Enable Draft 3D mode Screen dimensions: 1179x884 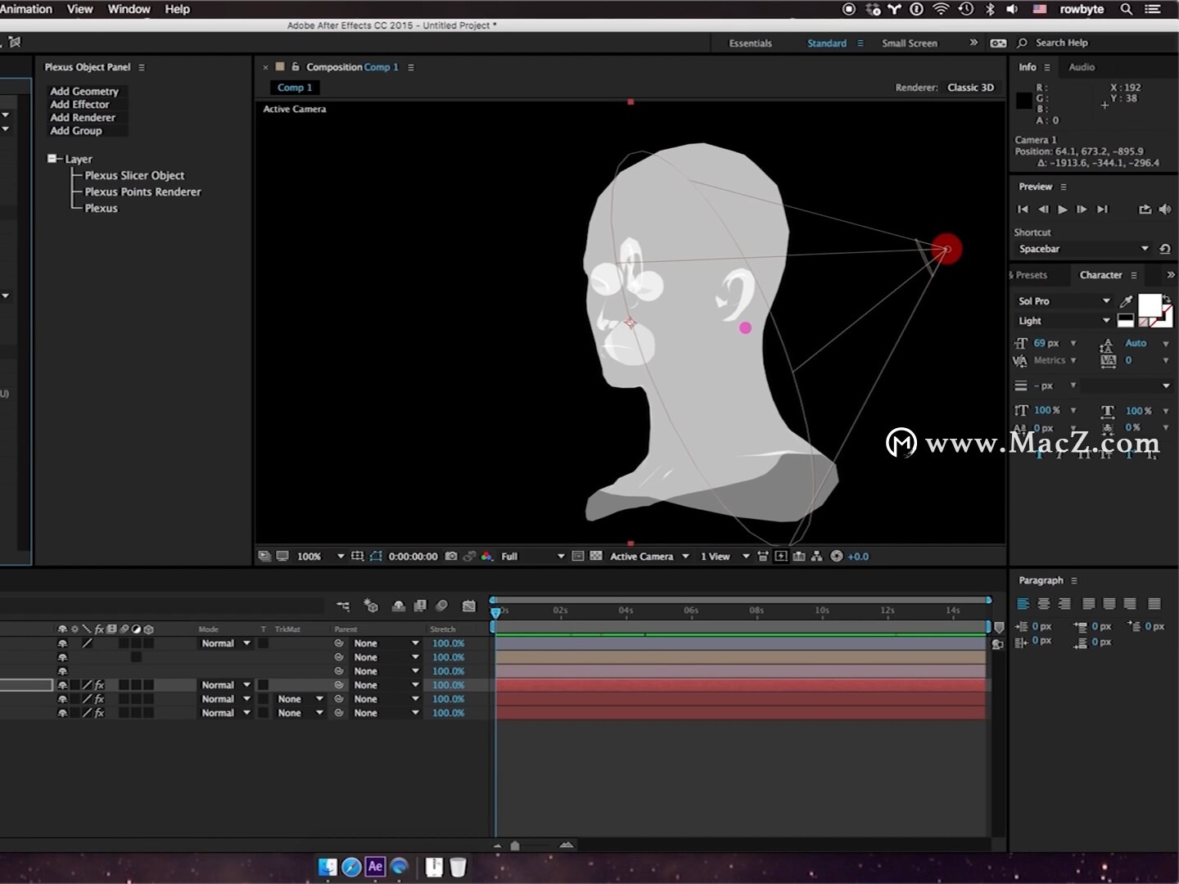(371, 607)
